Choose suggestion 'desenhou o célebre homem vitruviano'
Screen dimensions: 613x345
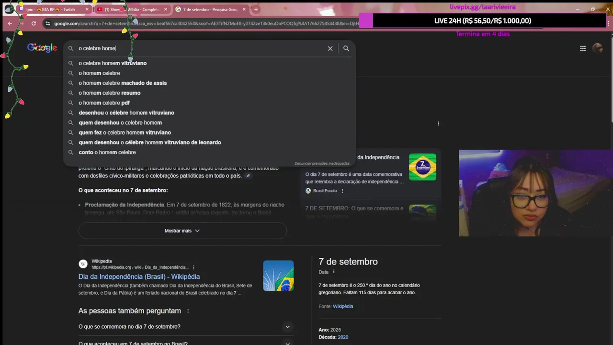tap(126, 113)
